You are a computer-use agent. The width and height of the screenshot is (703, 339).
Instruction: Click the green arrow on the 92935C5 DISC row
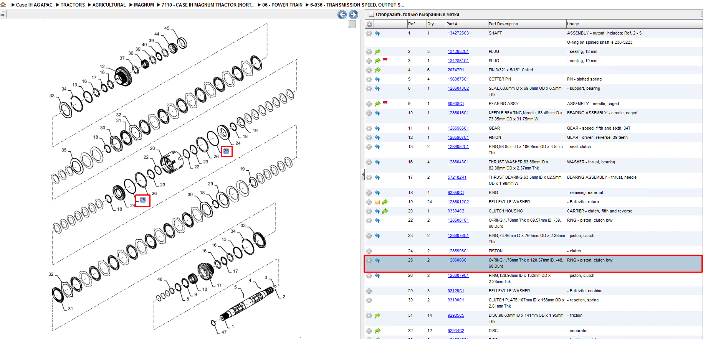point(377,316)
